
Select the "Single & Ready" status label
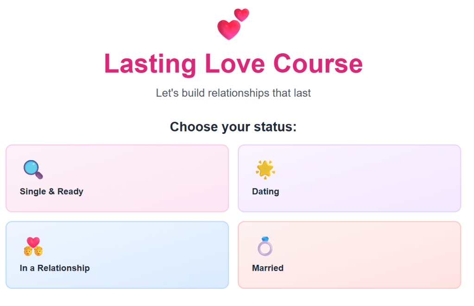coord(51,192)
